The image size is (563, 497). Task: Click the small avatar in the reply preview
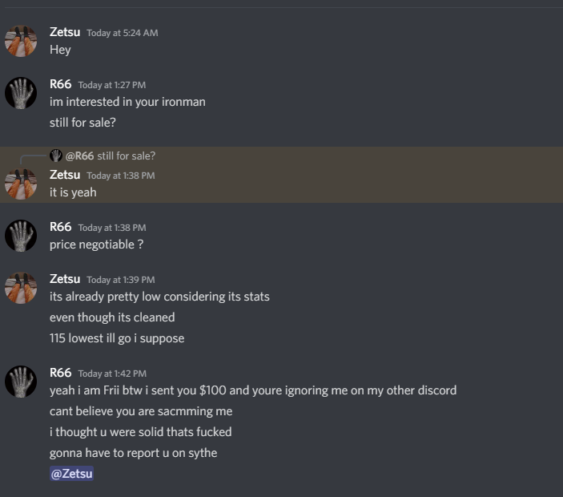tap(56, 156)
